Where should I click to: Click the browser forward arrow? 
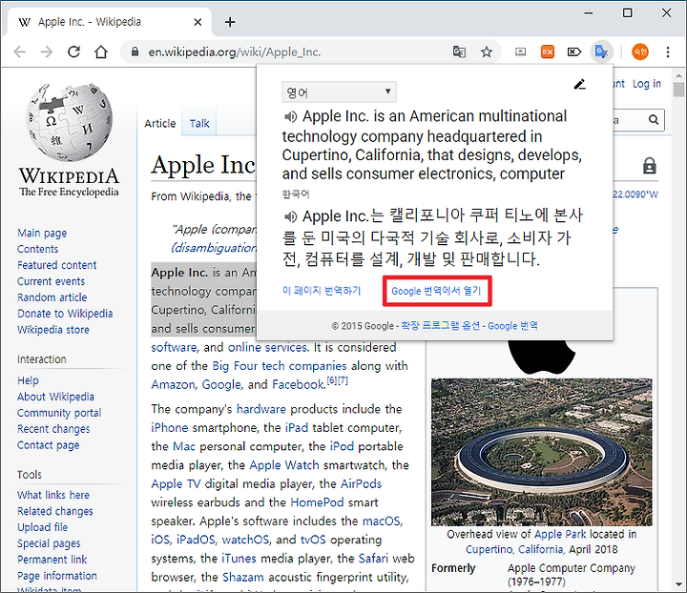coord(47,52)
